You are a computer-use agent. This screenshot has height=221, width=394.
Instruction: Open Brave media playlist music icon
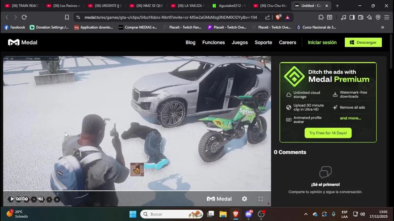[344, 17]
